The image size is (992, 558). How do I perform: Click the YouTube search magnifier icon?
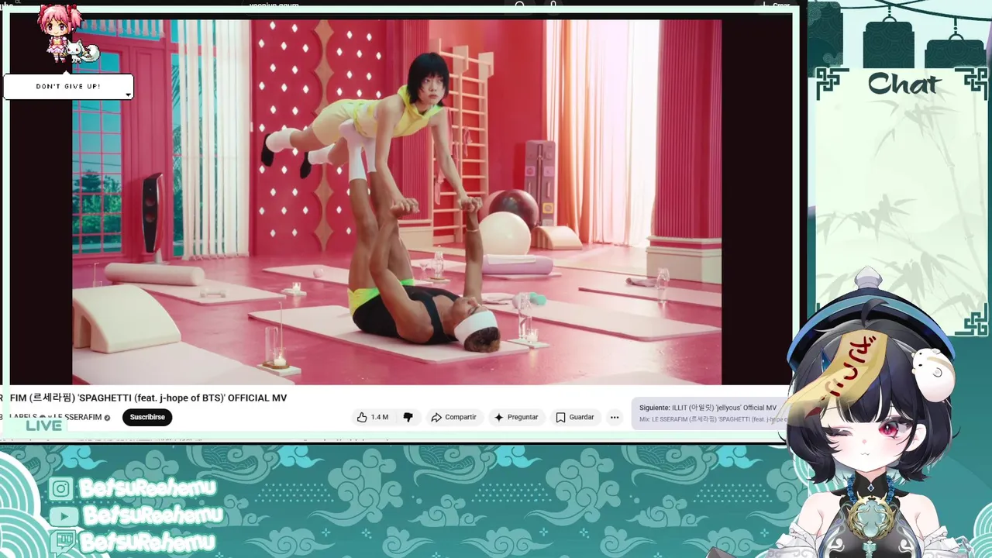coord(520,5)
